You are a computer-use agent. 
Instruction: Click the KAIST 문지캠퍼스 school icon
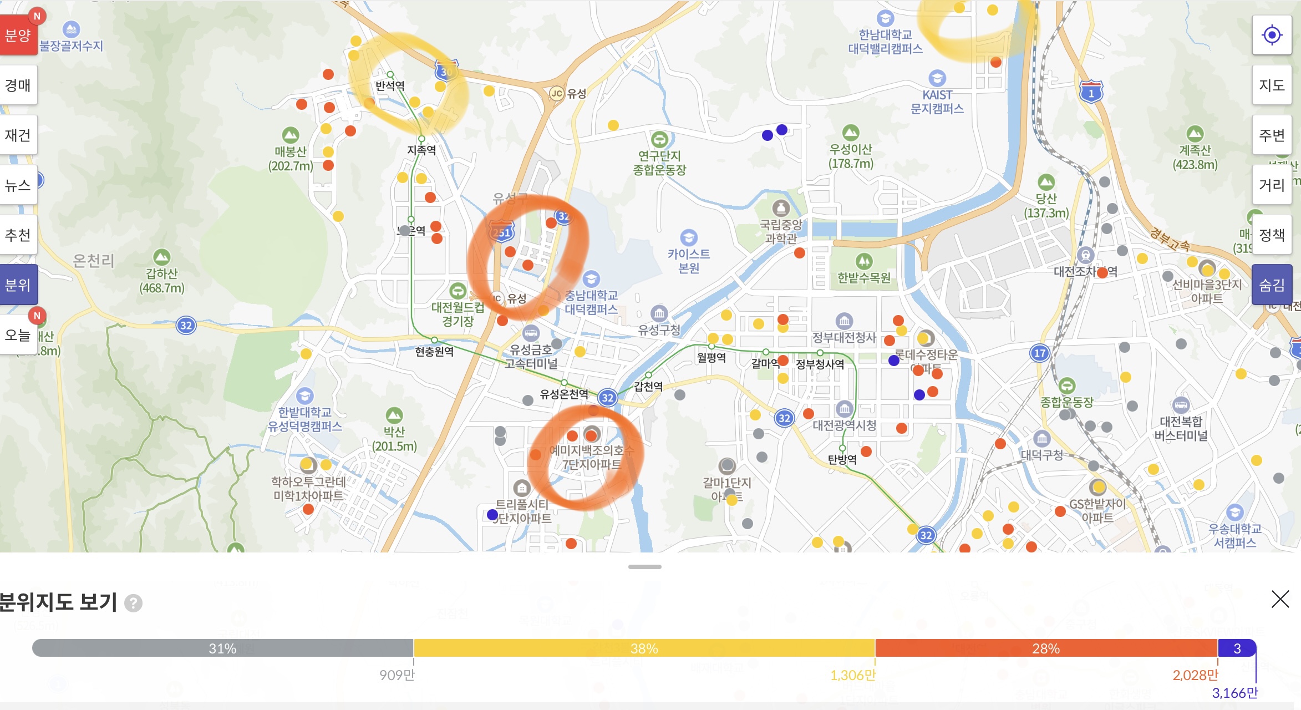coord(937,78)
